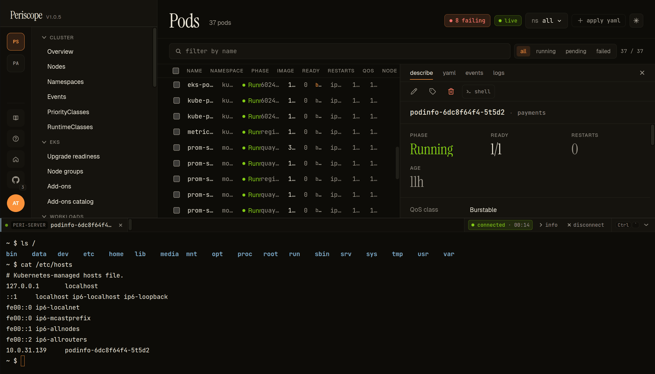Switch to the logs tab

pos(498,73)
